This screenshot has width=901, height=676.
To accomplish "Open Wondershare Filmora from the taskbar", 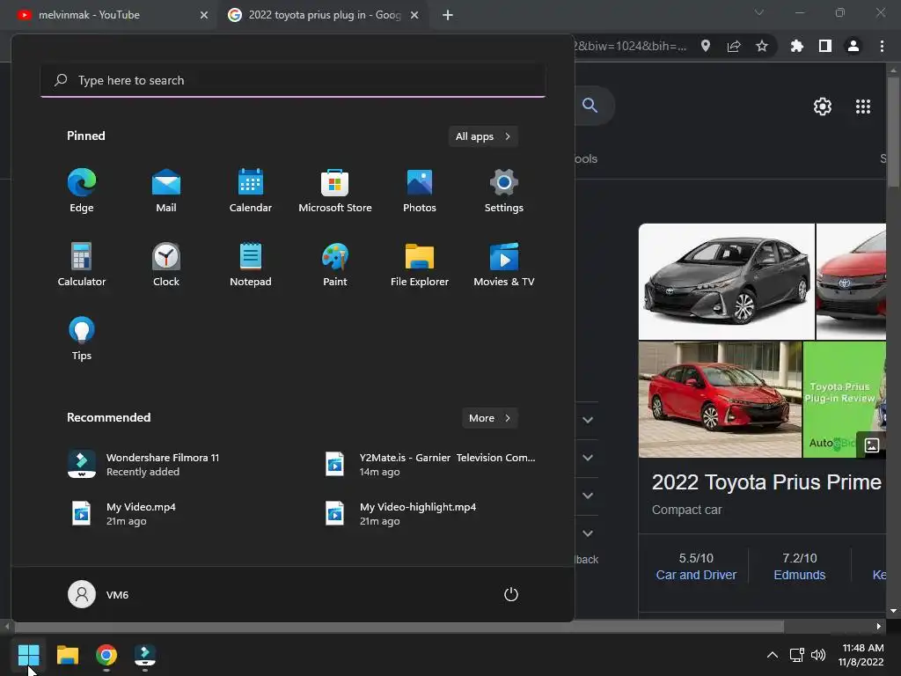I will pos(145,655).
